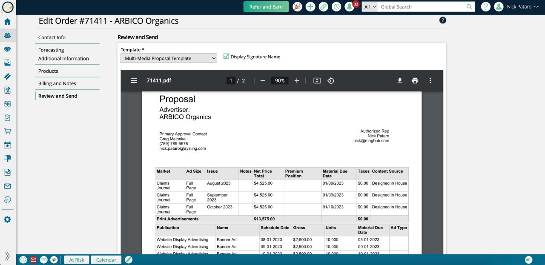Viewport: 545px width, 265px height.
Task: Click the Refer and Earn button
Action: point(266,6)
